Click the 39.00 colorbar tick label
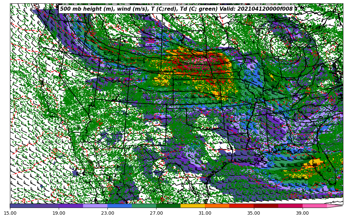346x219 pixels. [302, 213]
